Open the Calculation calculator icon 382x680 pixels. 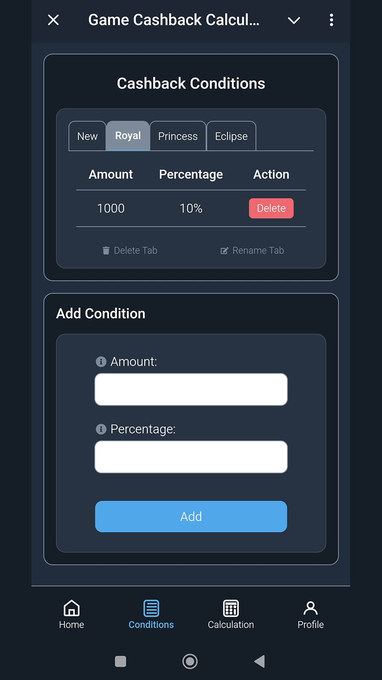[231, 608]
